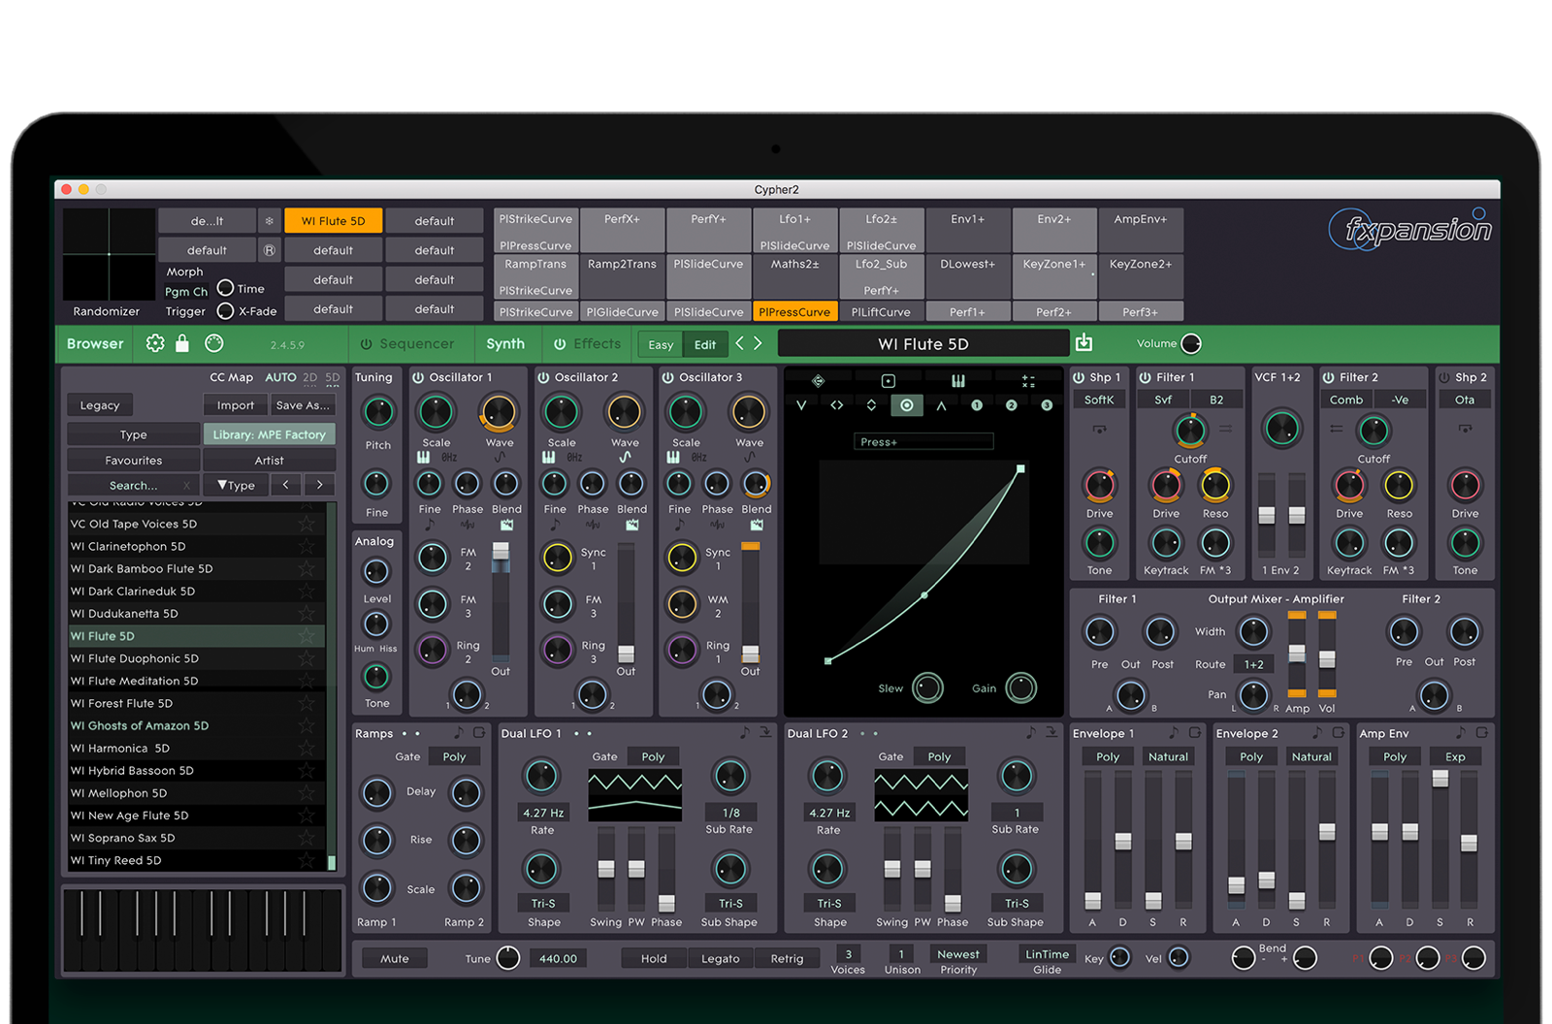Open the Type filter dropdown in browser
The height and width of the screenshot is (1024, 1552).
pyautogui.click(x=236, y=485)
